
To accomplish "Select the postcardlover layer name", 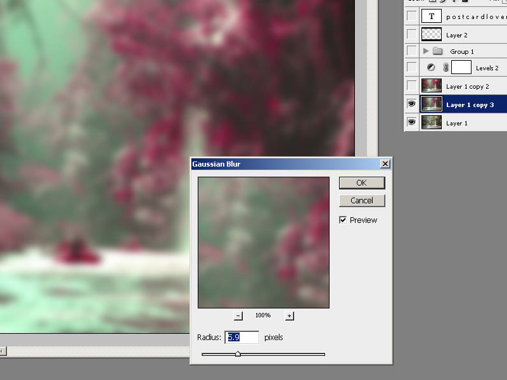I will (x=477, y=17).
